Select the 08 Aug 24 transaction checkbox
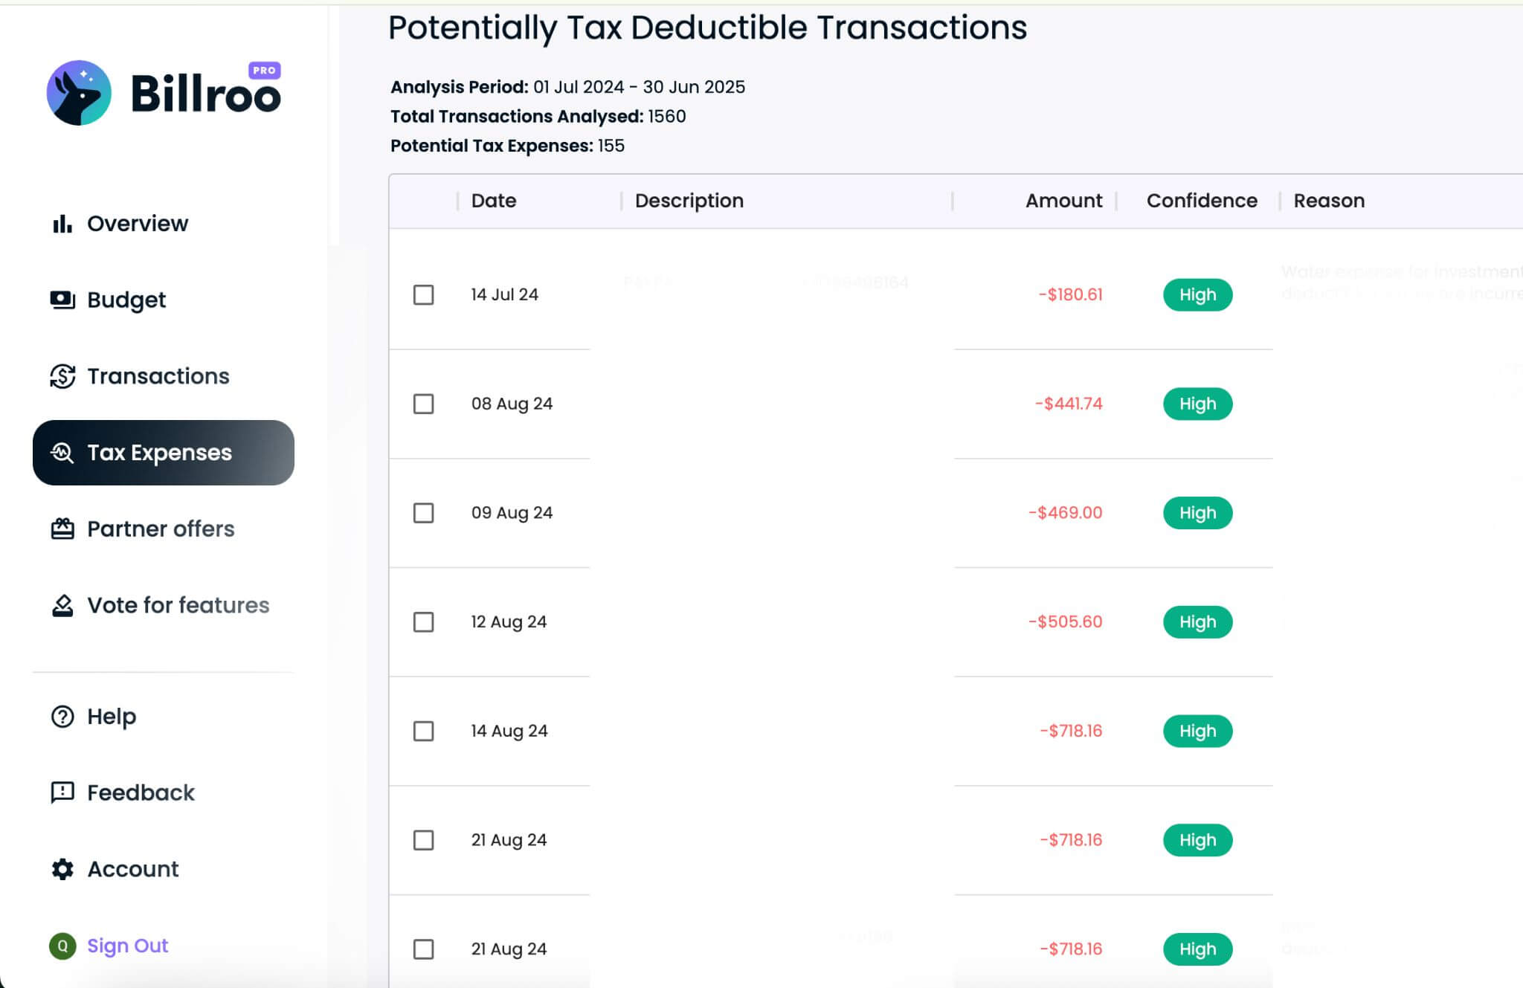Screen dimensions: 1523x988 [423, 404]
